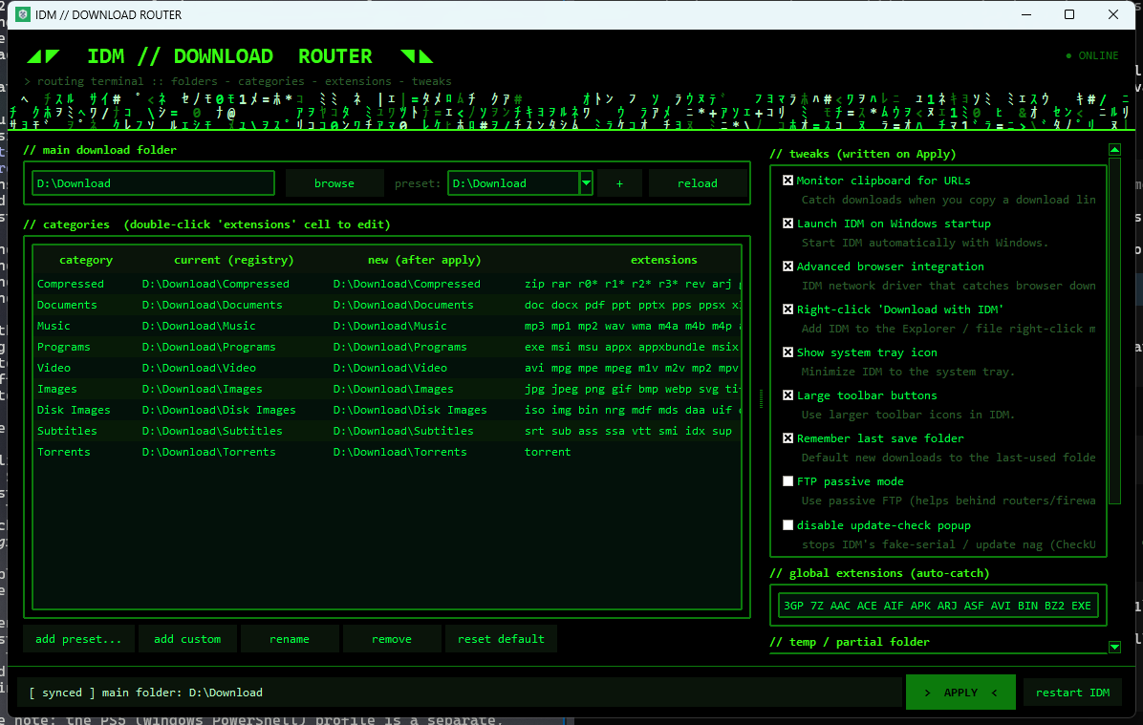
Task: Click the rename button
Action: tap(290, 639)
